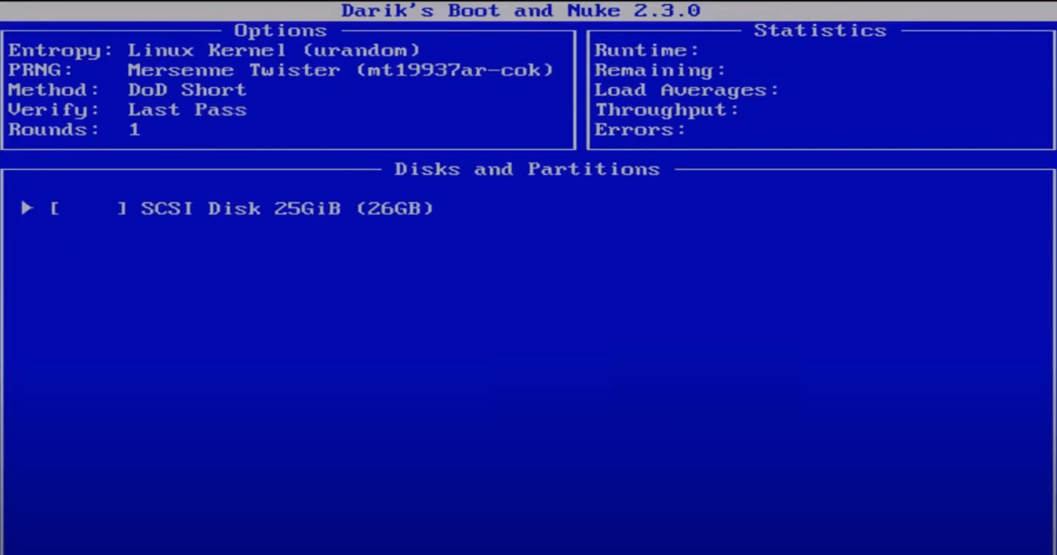Click the Errors statistic label
Viewport: 1057px width, 555px height.
[640, 130]
